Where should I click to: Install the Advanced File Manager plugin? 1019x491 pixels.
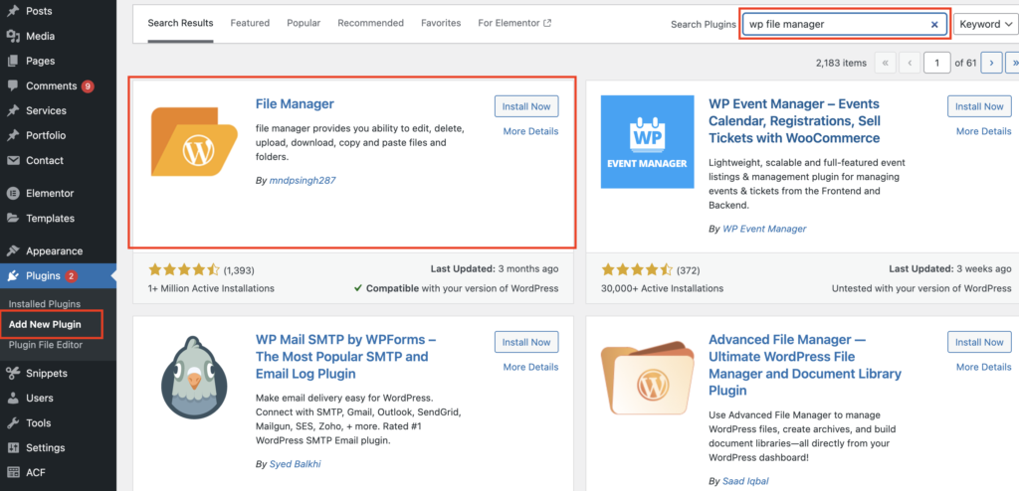[979, 342]
